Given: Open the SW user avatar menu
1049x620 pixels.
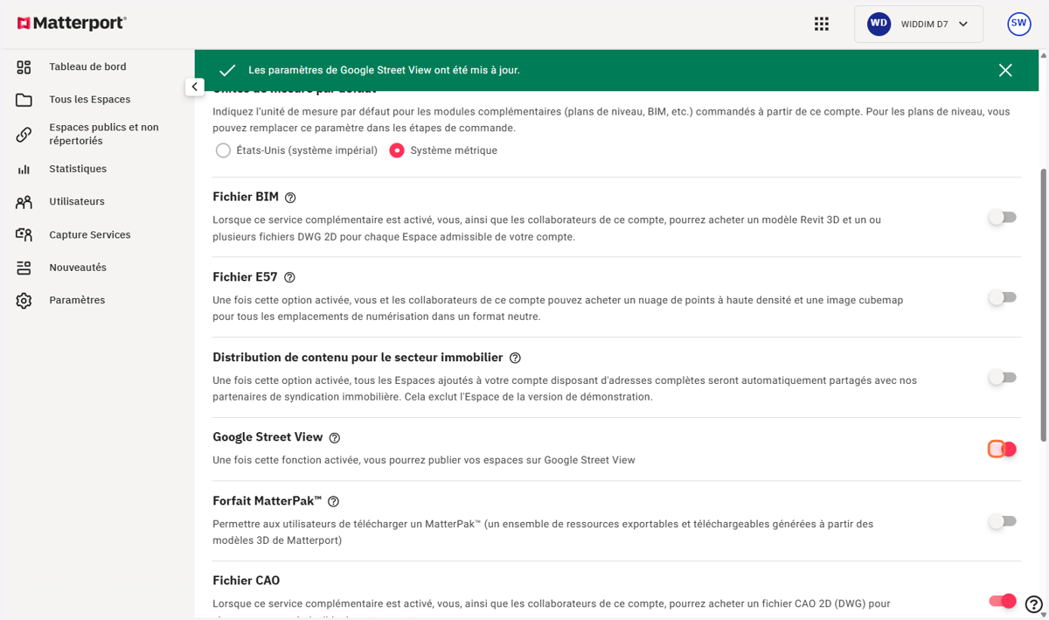Looking at the screenshot, I should tap(1018, 24).
